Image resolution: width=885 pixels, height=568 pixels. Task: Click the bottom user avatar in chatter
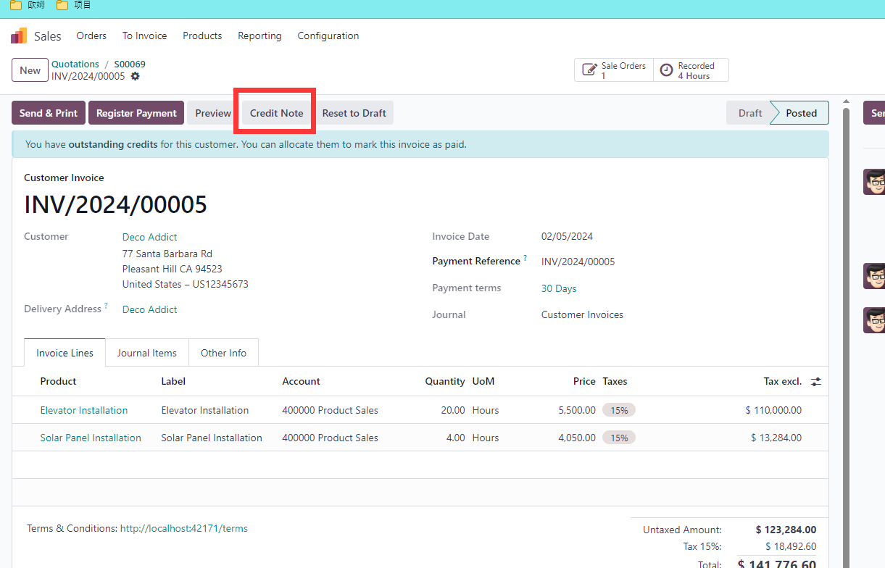tap(874, 319)
